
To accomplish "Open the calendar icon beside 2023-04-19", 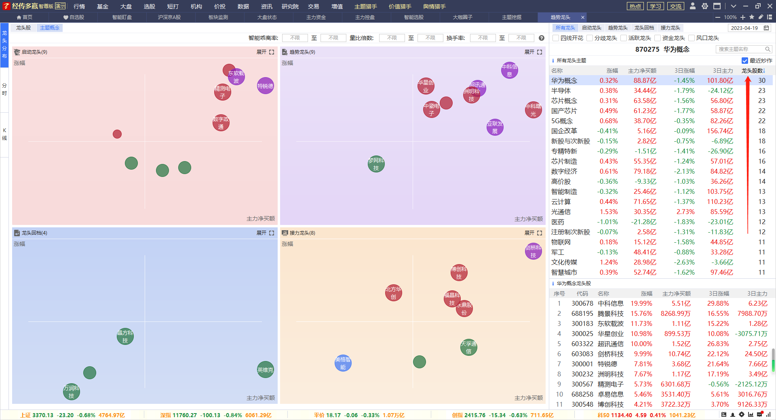I will [766, 28].
